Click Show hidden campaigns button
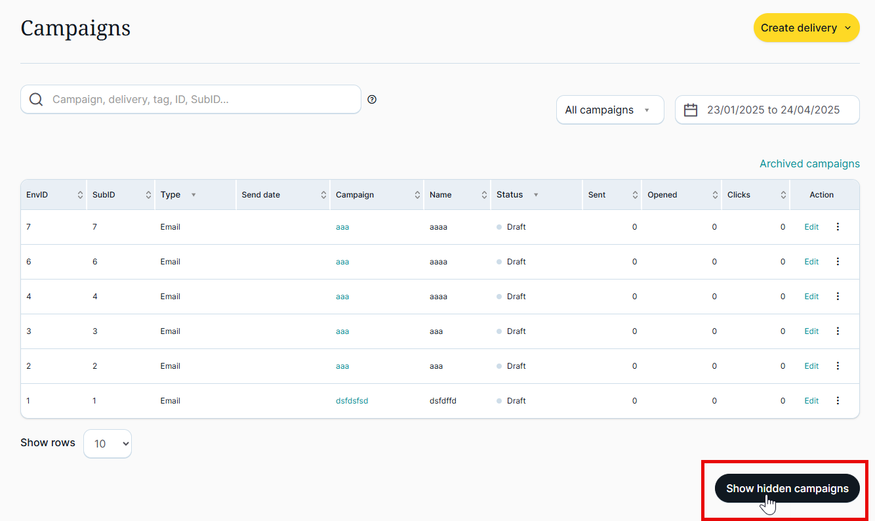The width and height of the screenshot is (875, 521). click(786, 488)
